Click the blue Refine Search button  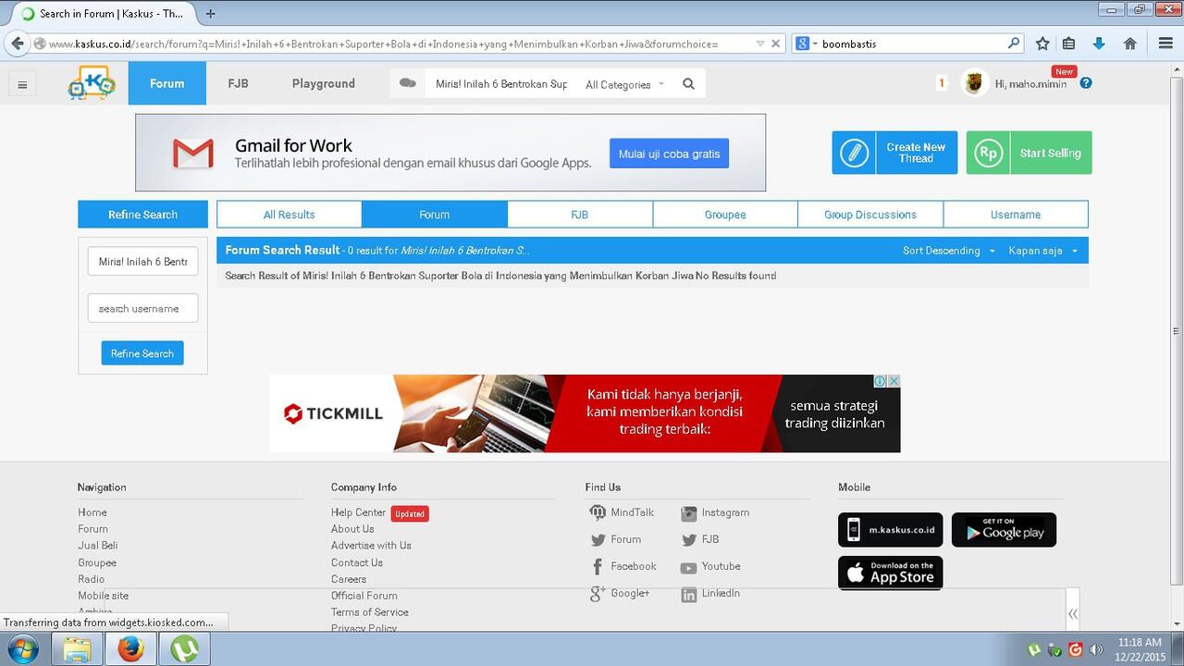[x=142, y=353]
